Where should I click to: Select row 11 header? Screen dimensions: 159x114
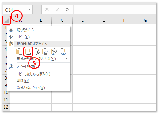point(6,100)
